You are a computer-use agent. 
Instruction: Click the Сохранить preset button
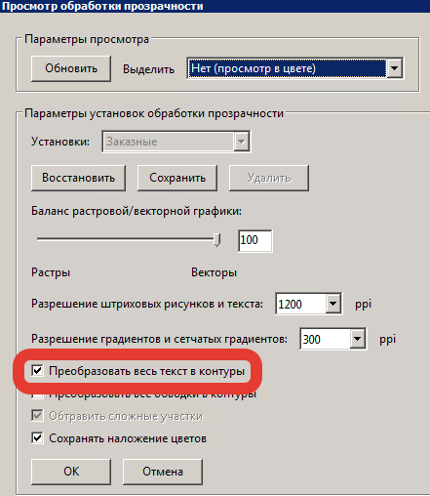pyautogui.click(x=177, y=178)
